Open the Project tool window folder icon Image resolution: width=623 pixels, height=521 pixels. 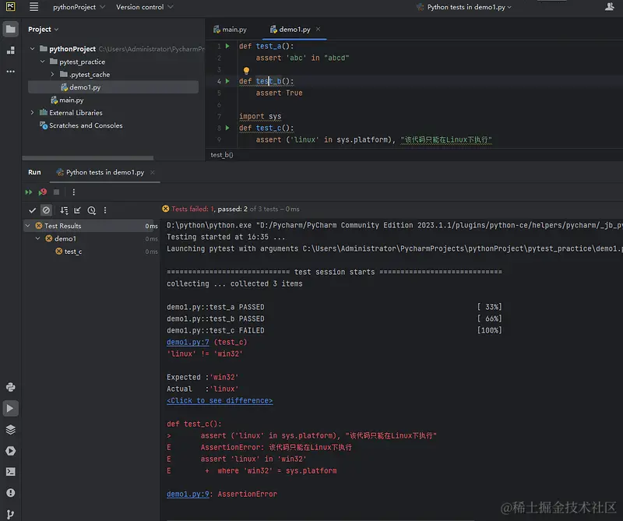tap(11, 29)
